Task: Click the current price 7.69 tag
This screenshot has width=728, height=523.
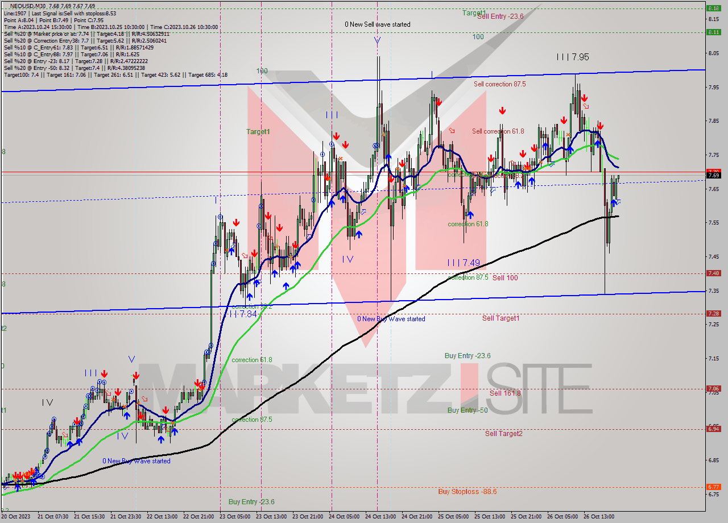Action: 713,175
